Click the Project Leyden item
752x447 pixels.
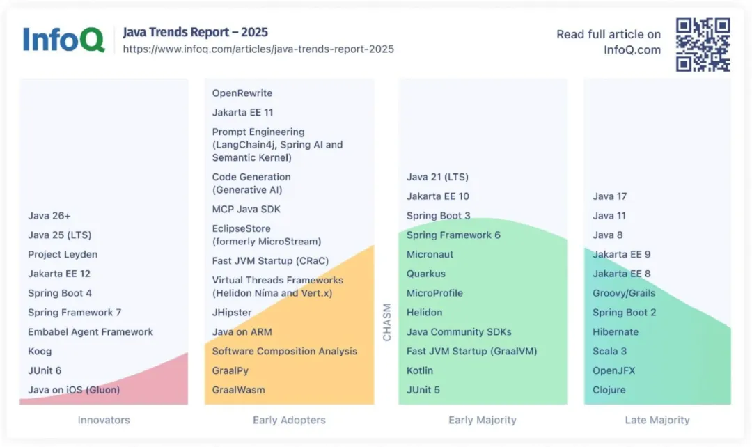[63, 254]
